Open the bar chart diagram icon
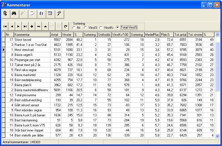This screenshot has width=222, height=146. 41,14
